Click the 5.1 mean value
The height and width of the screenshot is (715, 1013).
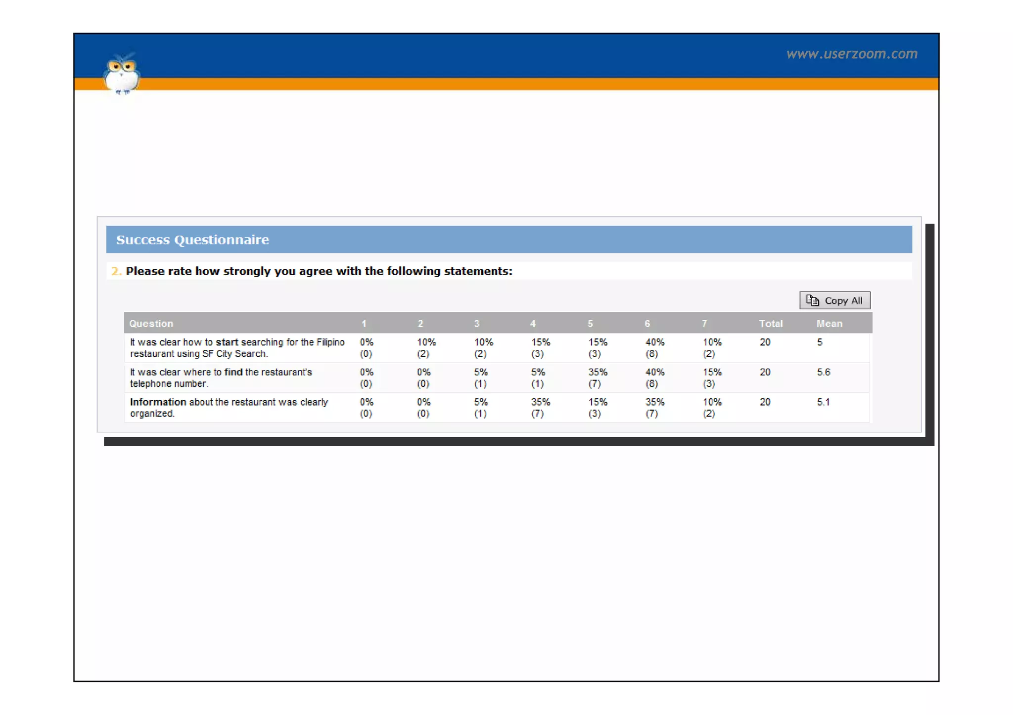pyautogui.click(x=823, y=402)
